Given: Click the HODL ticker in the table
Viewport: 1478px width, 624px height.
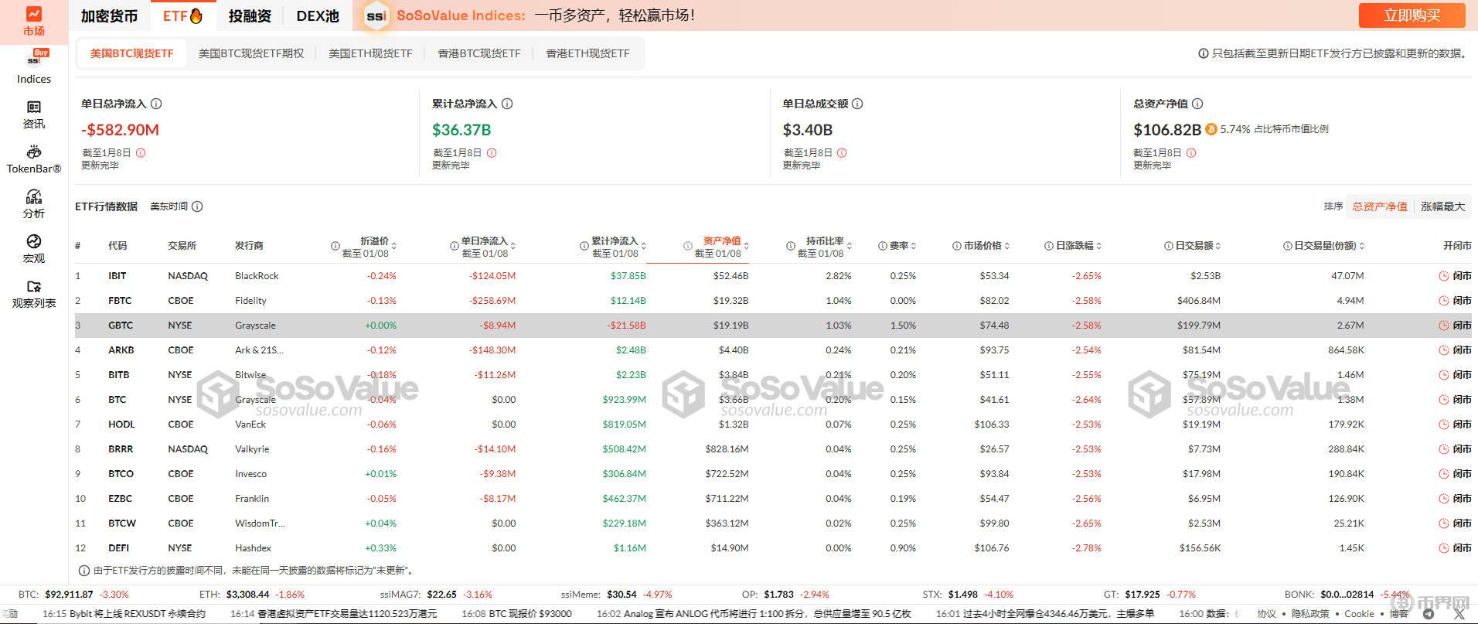Looking at the screenshot, I should [x=121, y=425].
